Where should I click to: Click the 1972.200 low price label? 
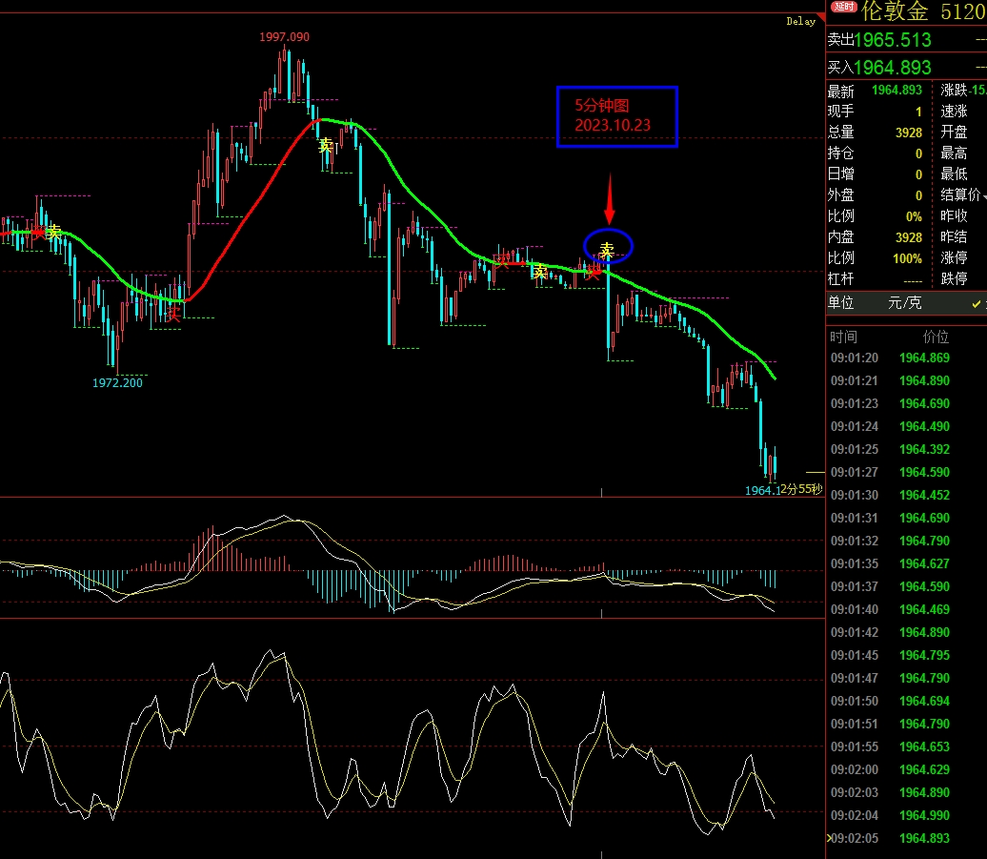[118, 383]
